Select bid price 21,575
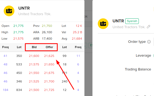Image resolution: width=154 pixels, height=96 pixels. pyautogui.click(x=34, y=64)
